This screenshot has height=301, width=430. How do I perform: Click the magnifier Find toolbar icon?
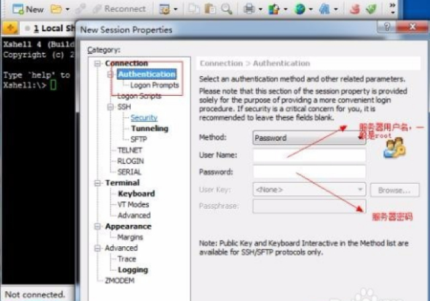tap(227, 9)
